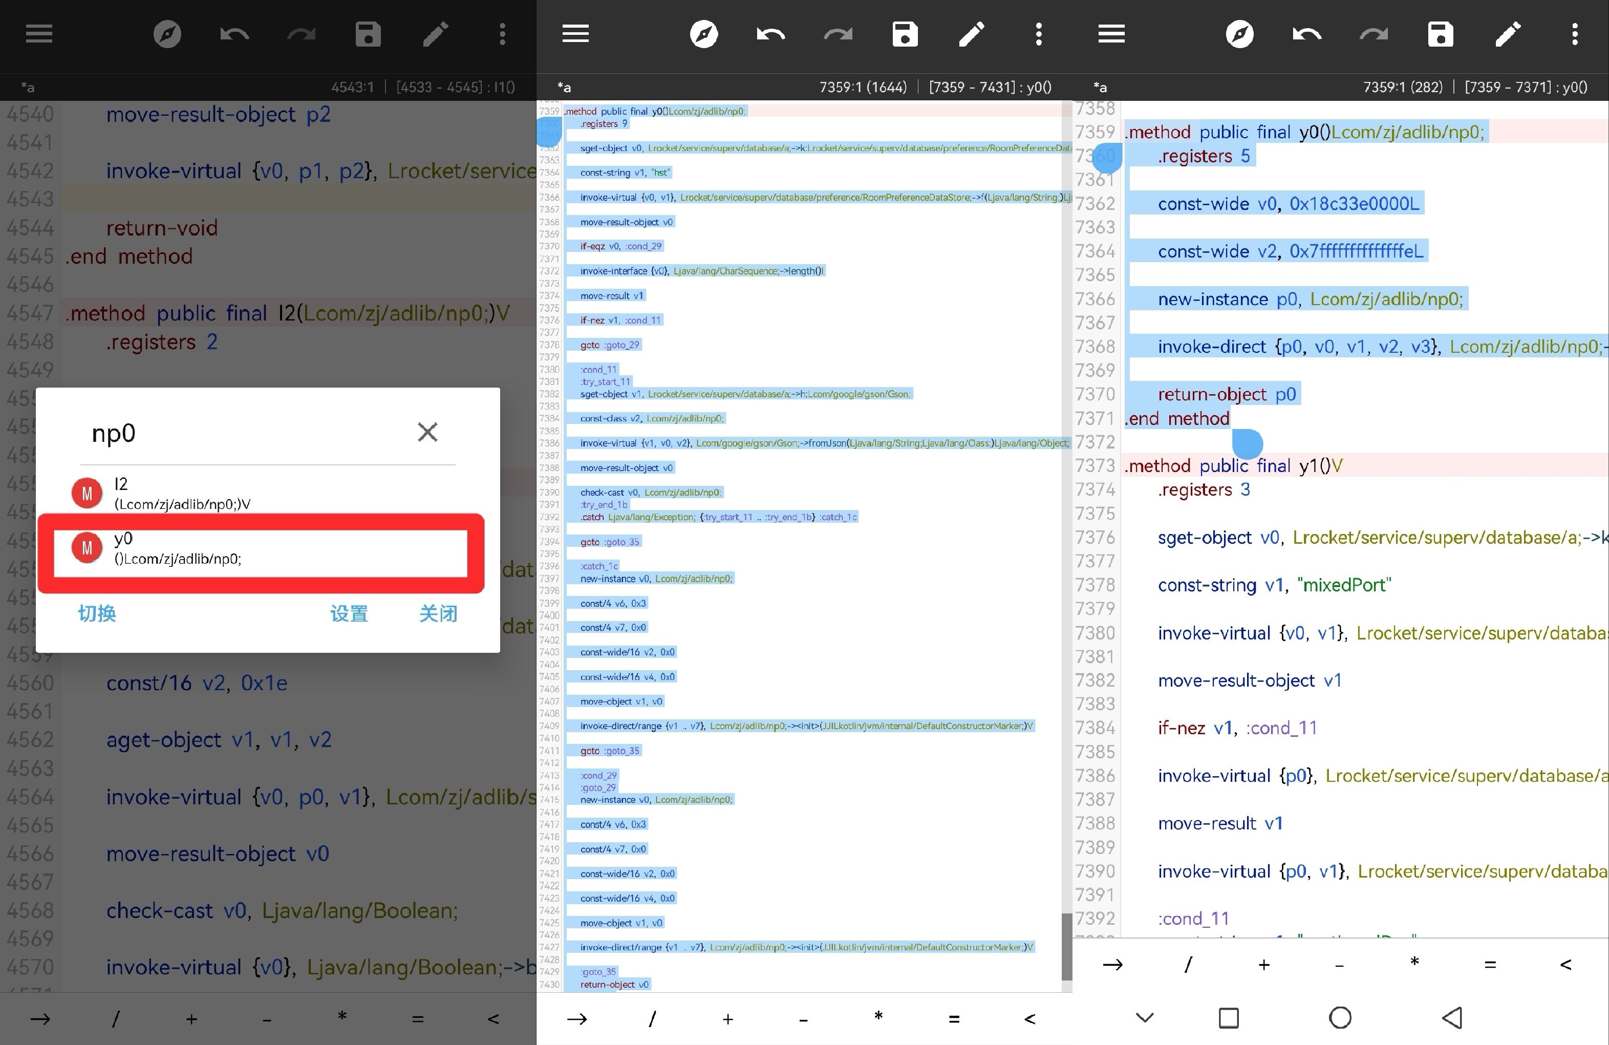Tap compass navigation icon in right panel
Image resolution: width=1609 pixels, height=1045 pixels.
[1240, 34]
